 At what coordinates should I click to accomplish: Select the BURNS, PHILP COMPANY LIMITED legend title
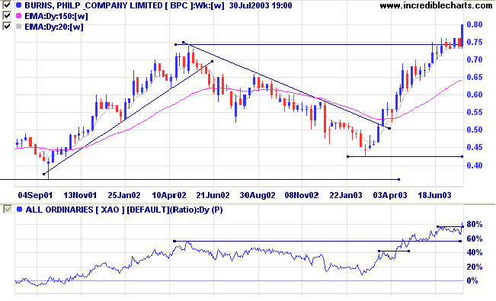coord(93,5)
